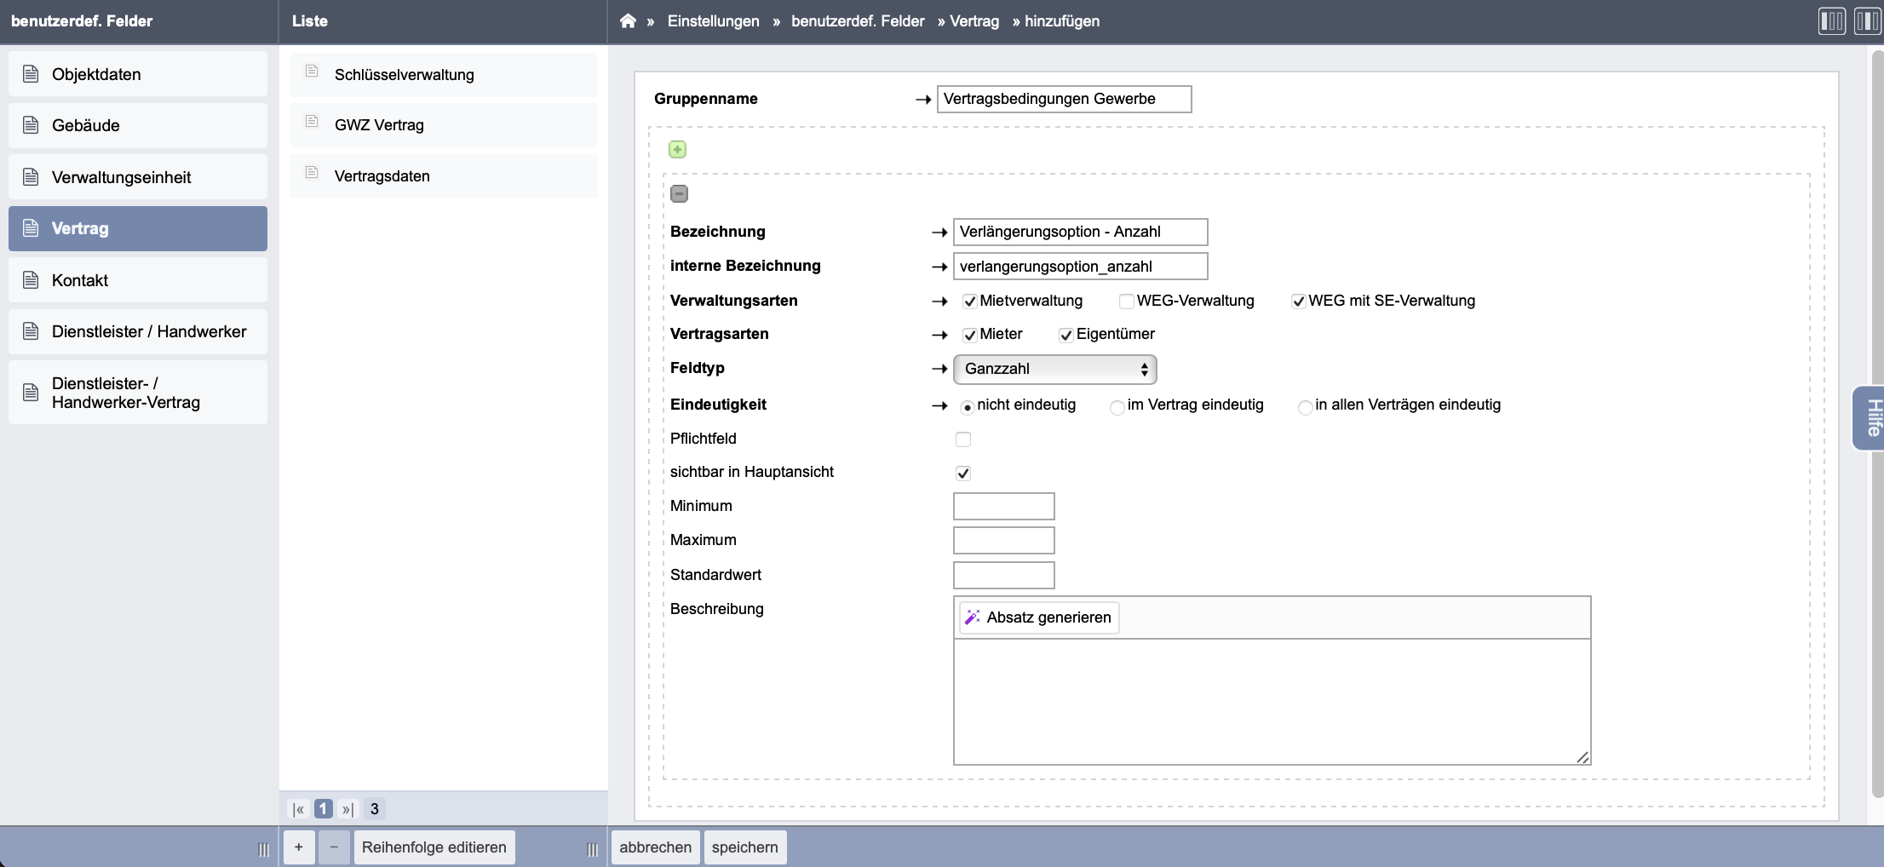1884x867 pixels.
Task: Toggle WEG mit SE-Verwaltung checkbox
Action: click(1298, 301)
